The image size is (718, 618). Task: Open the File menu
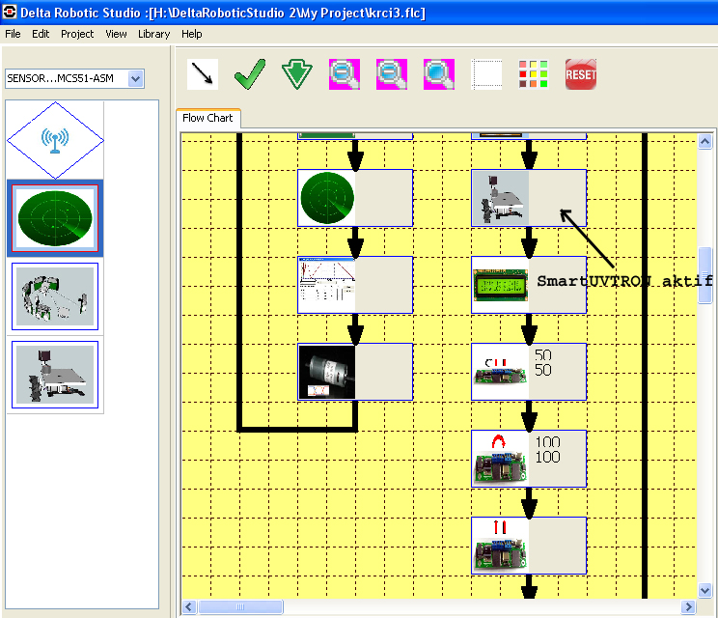click(x=13, y=34)
